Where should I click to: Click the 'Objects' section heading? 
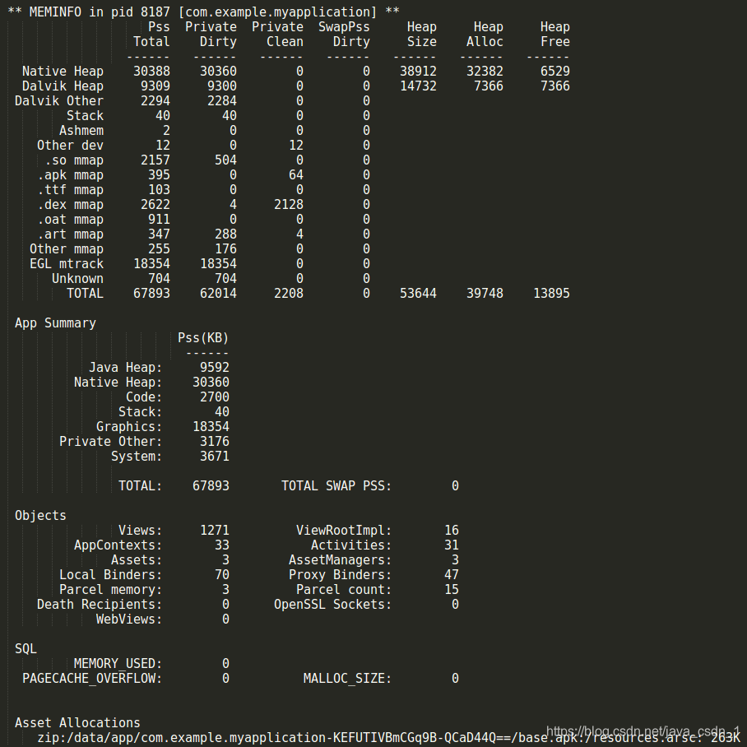tap(40, 516)
